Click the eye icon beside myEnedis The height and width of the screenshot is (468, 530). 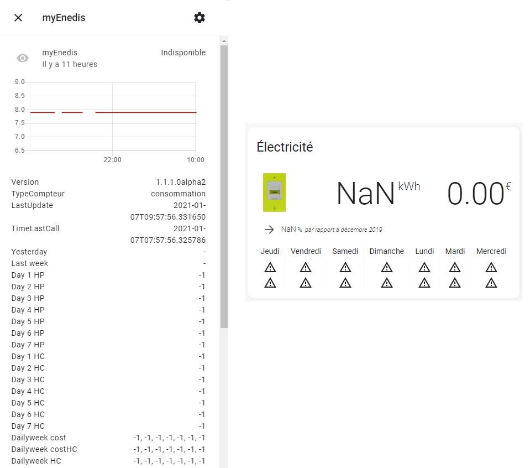click(x=23, y=58)
